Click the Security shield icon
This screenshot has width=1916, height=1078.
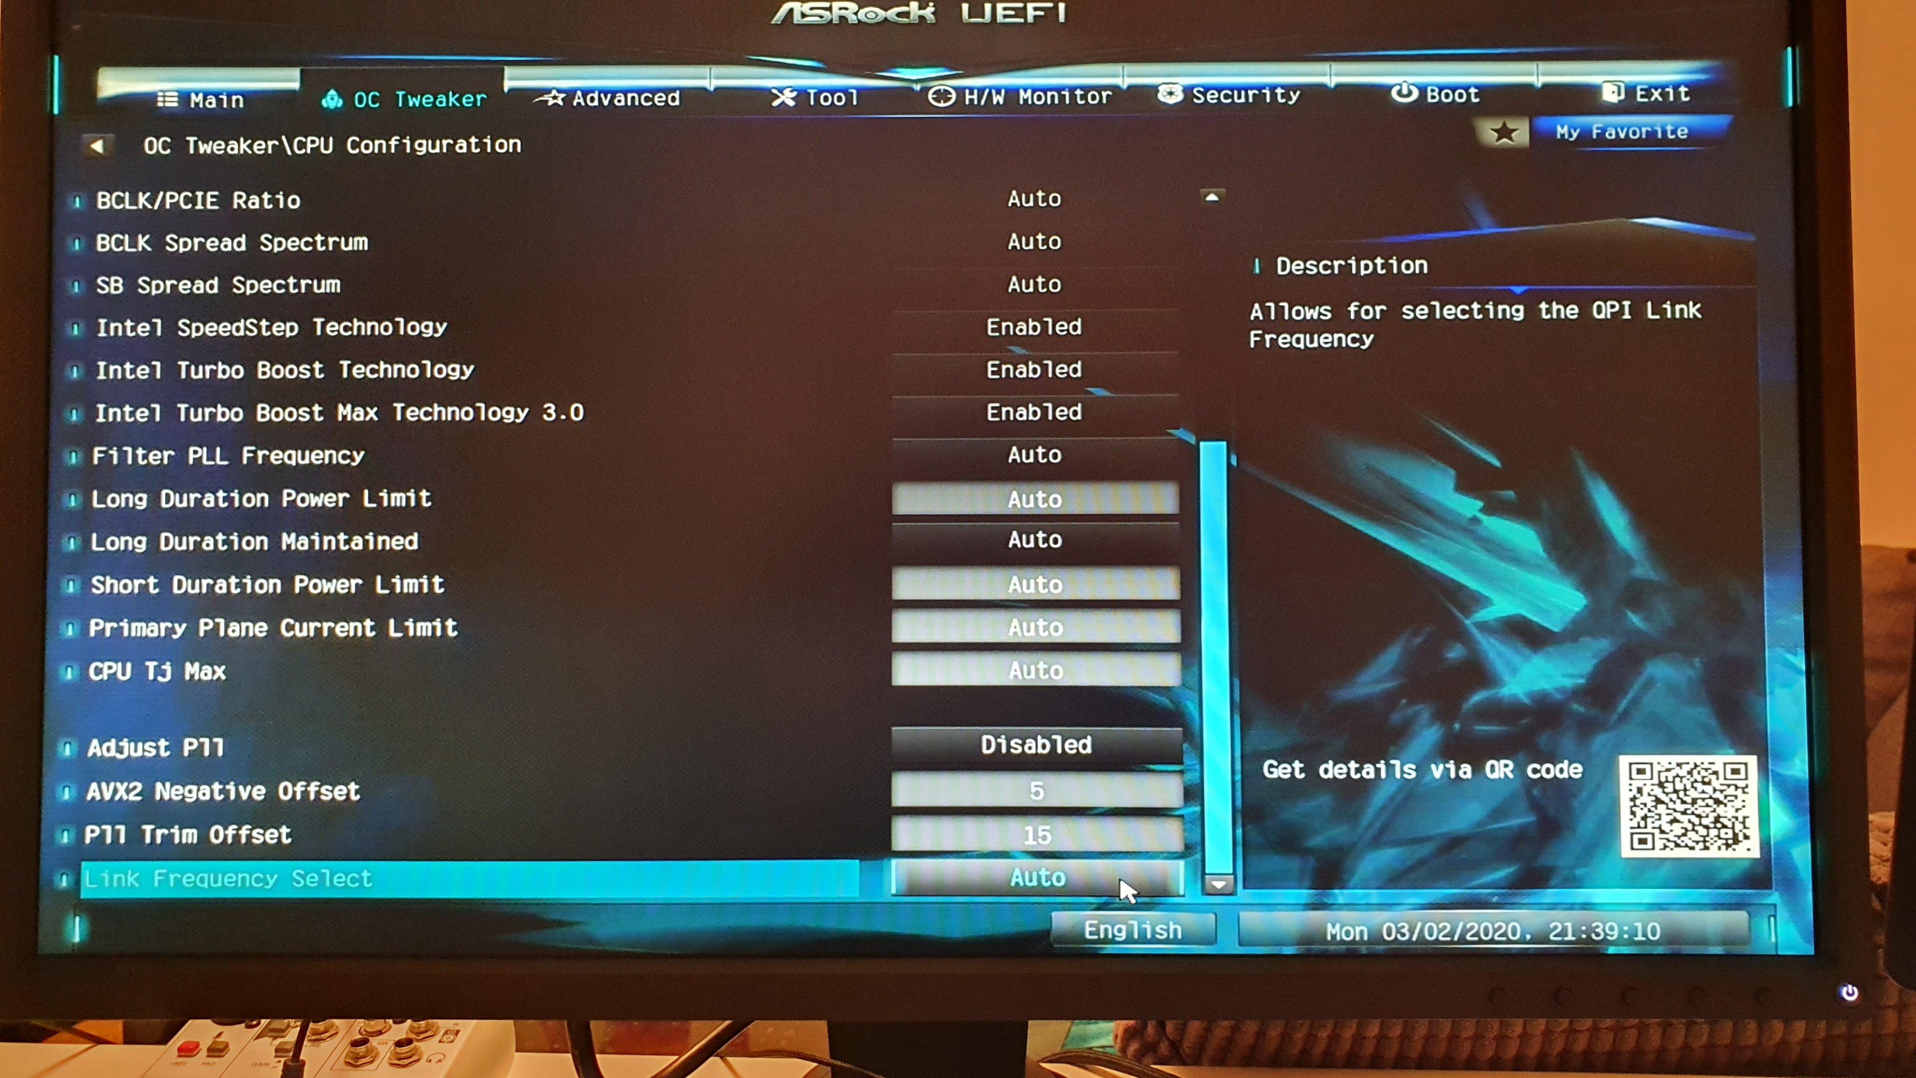tap(1170, 94)
